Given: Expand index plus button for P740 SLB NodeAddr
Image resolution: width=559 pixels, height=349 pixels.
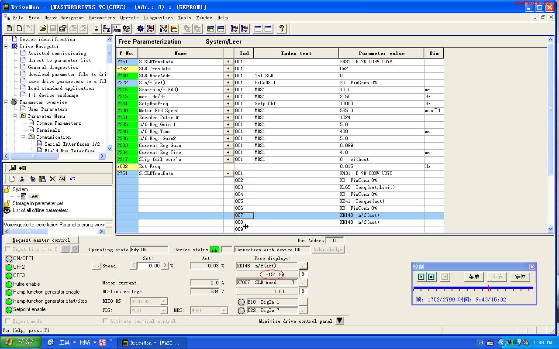Looking at the screenshot, I should [x=228, y=75].
